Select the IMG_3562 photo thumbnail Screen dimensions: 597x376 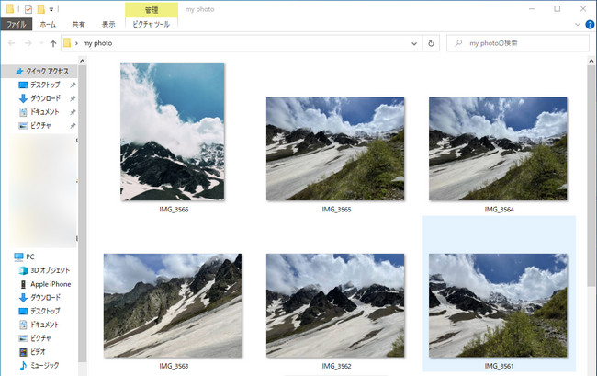tap(335, 305)
